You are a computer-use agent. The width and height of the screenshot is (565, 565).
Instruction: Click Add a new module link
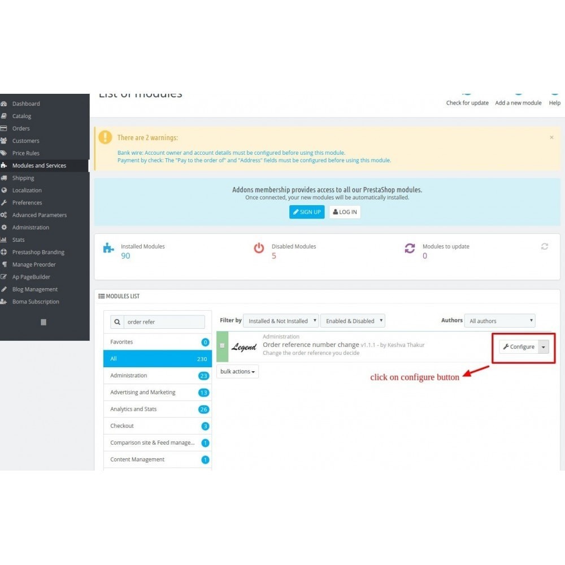[x=518, y=103]
